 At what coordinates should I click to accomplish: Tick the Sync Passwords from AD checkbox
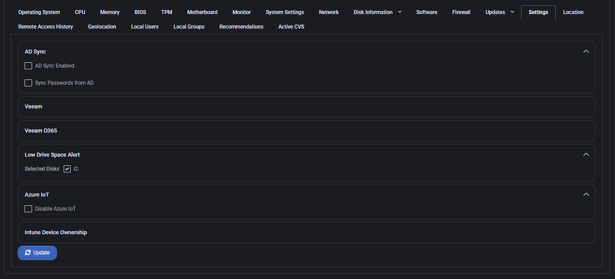coord(29,83)
